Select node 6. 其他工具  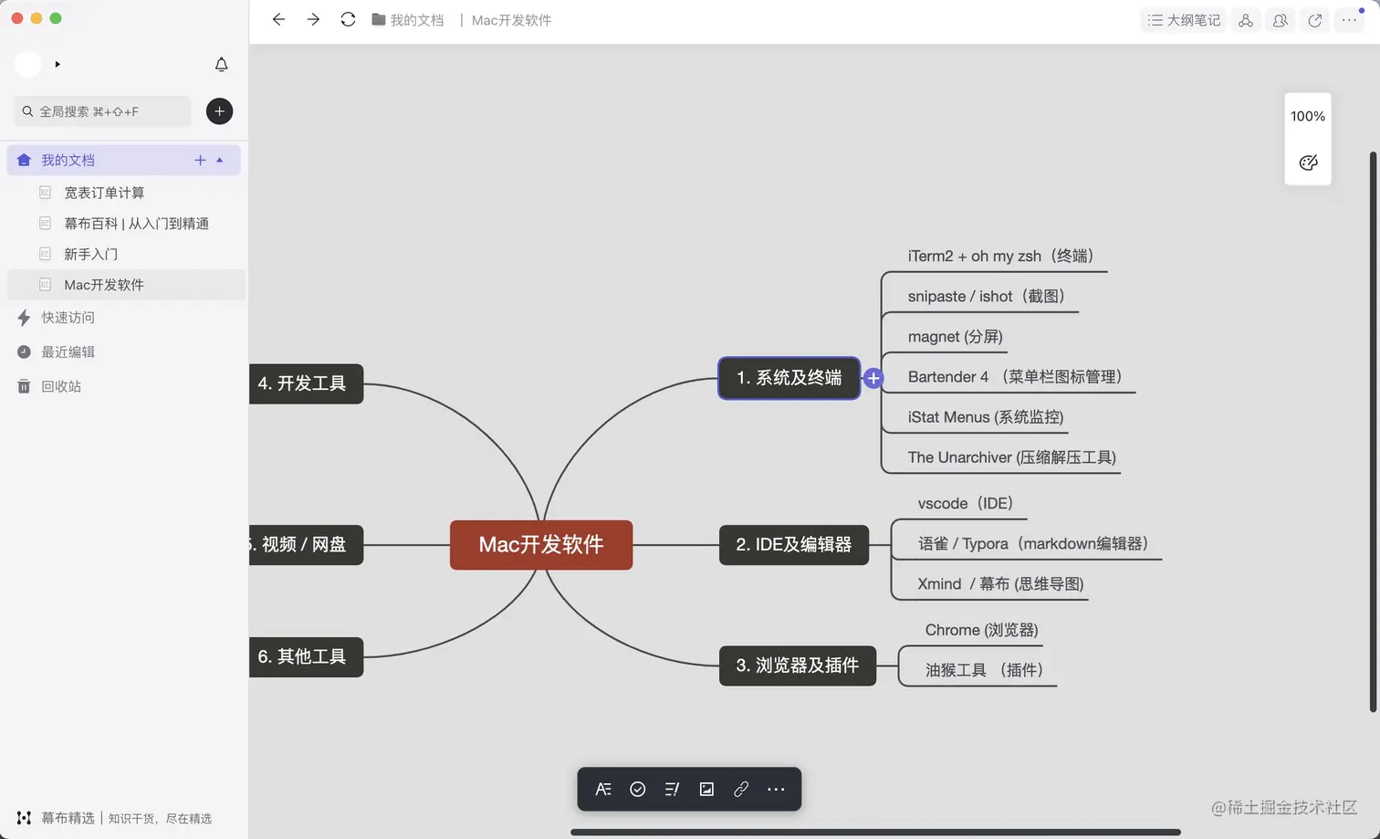coord(306,657)
